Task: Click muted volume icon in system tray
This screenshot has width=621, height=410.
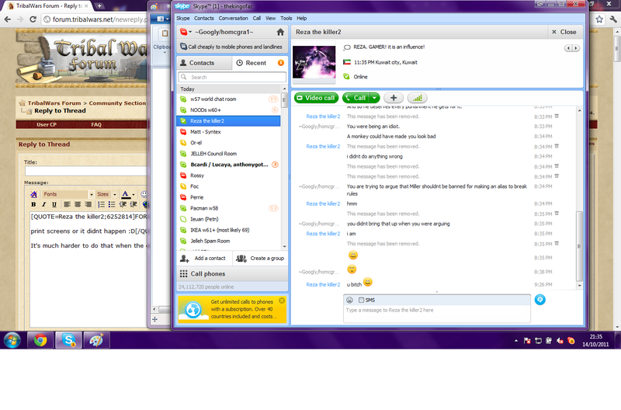Action: [560, 341]
